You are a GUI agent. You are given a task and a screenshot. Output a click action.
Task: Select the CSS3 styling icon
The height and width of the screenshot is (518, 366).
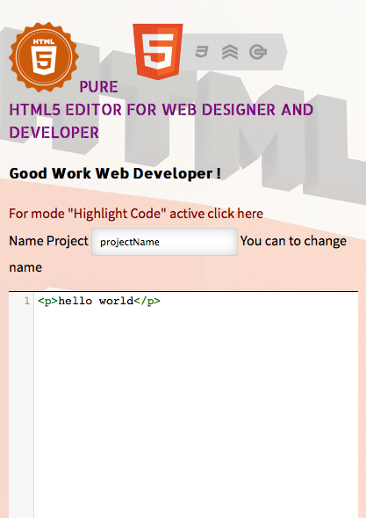tap(202, 52)
